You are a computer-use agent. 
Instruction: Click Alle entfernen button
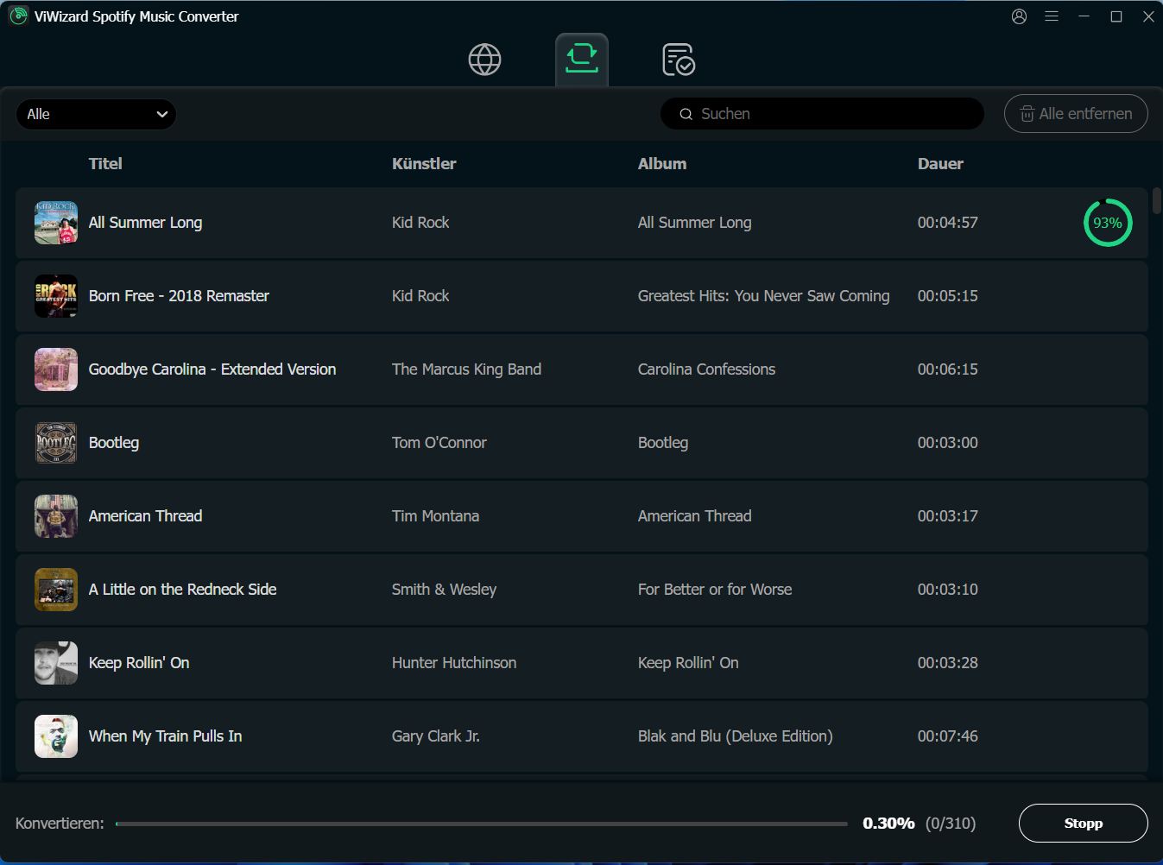[1076, 114]
